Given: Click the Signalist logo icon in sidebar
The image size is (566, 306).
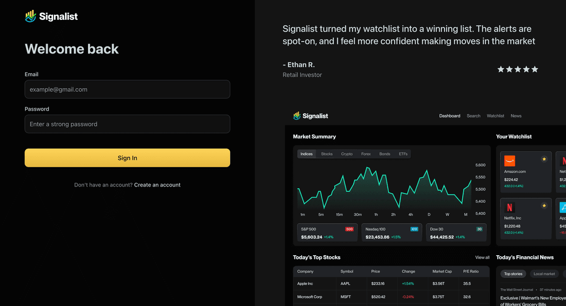Looking at the screenshot, I should [x=30, y=16].
